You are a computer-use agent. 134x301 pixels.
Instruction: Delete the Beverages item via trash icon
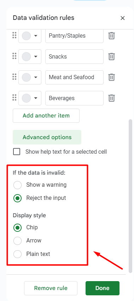pos(112,98)
